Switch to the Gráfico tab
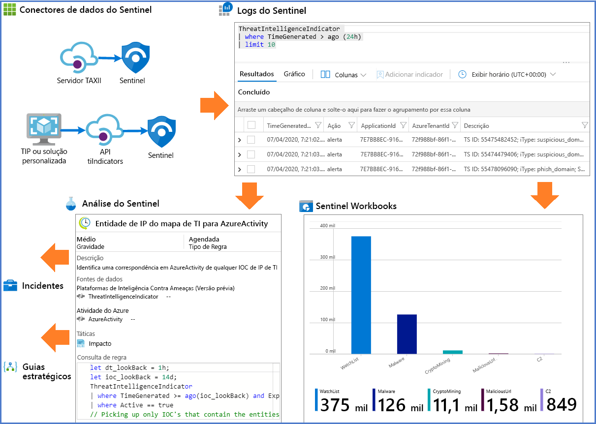The height and width of the screenshot is (424, 596). (294, 74)
